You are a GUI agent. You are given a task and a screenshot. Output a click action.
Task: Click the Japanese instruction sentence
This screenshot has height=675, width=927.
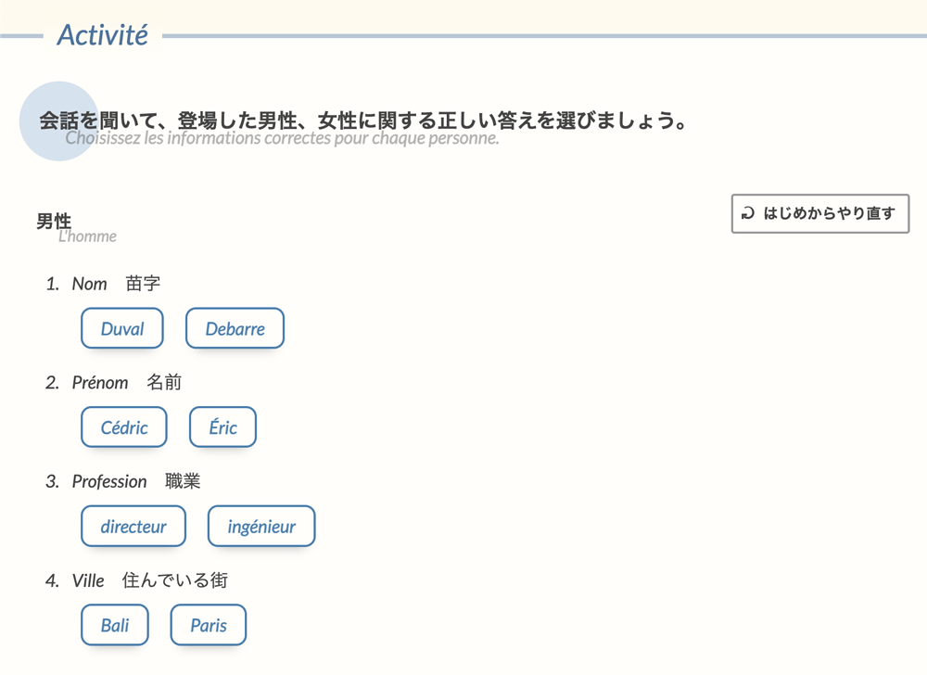[x=363, y=121]
